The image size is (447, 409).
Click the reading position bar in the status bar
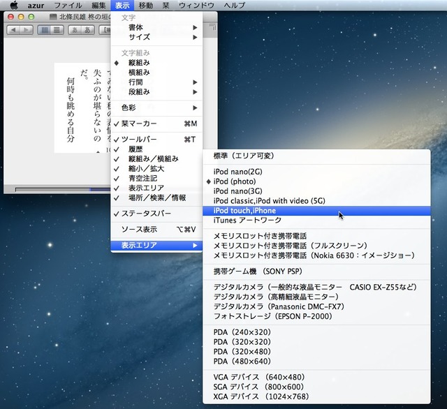(x=63, y=189)
